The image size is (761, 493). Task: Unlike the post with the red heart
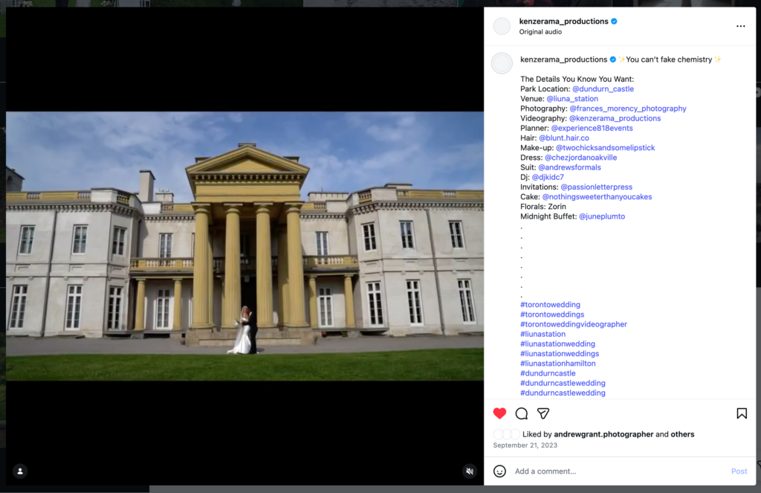click(499, 413)
